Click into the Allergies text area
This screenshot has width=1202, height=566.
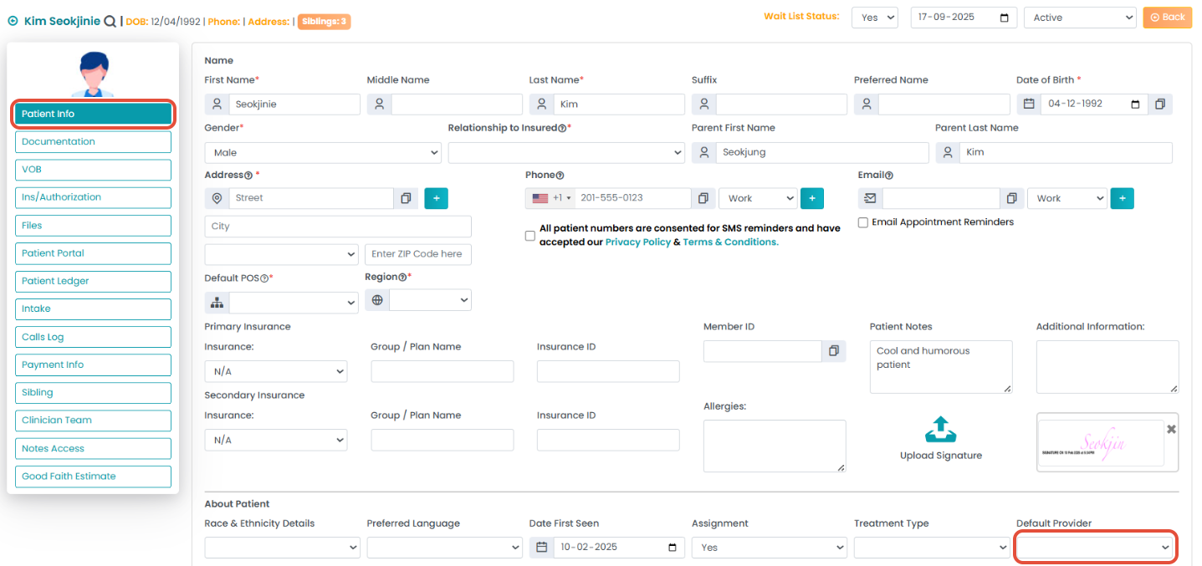click(774, 446)
